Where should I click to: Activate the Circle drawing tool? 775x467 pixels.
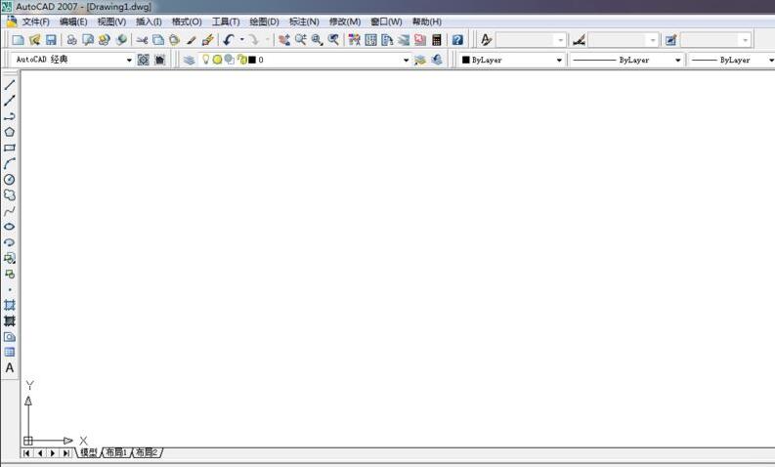pyautogui.click(x=10, y=180)
